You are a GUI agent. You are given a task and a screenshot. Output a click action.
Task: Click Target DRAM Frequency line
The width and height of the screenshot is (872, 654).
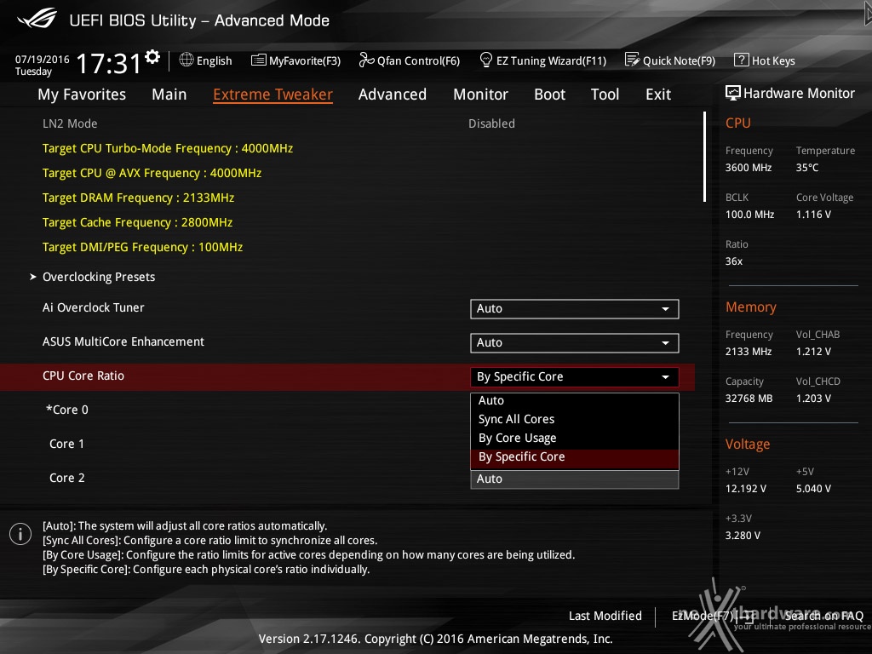(139, 198)
